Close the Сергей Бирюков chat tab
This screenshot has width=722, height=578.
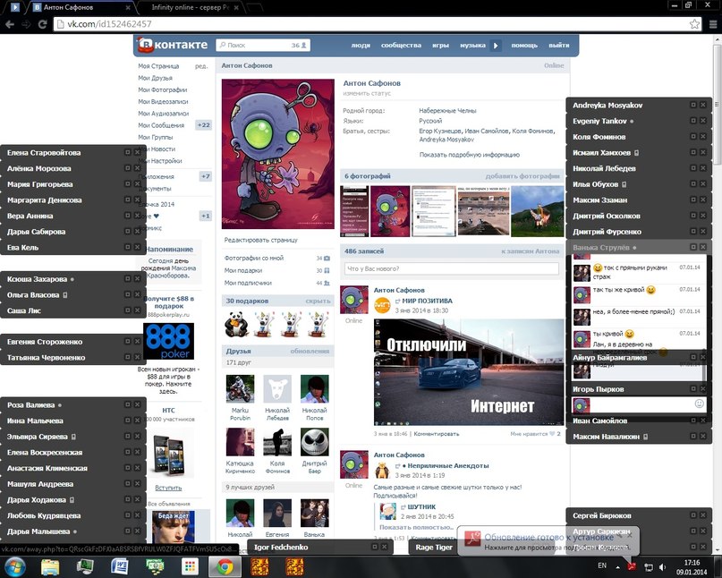(703, 515)
